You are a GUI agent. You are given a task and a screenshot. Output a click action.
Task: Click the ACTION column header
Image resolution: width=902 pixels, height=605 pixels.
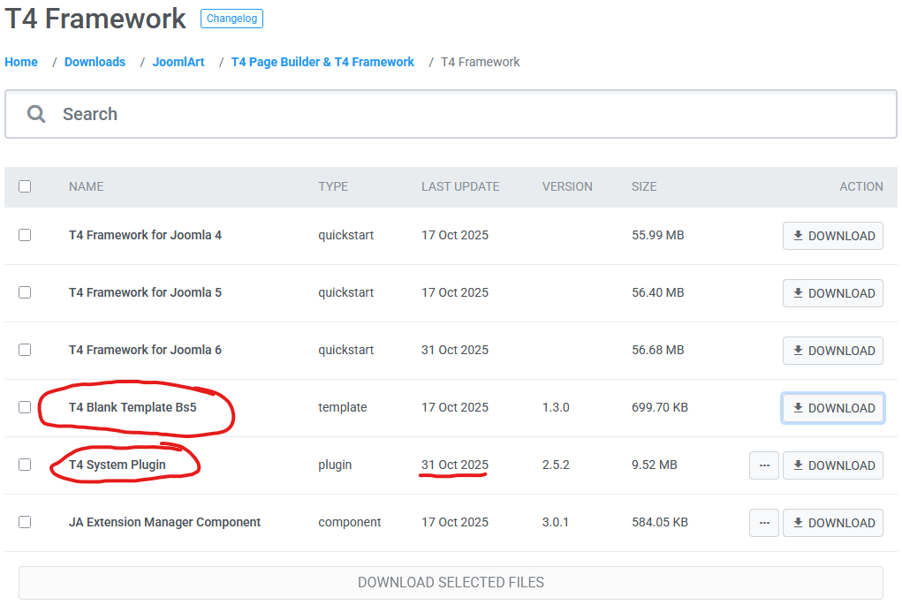click(x=861, y=186)
